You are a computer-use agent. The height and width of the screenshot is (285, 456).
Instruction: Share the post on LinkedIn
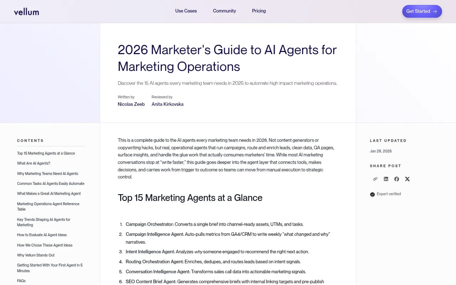(386, 179)
